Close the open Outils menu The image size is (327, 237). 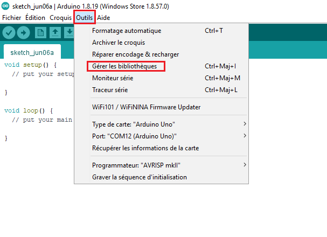85,18
